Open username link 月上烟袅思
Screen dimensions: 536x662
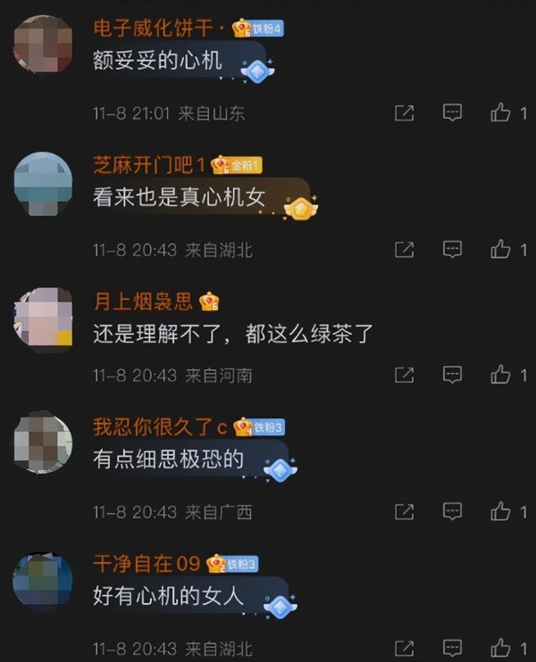click(143, 301)
